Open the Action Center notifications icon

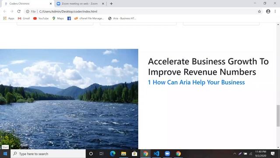coord(273,154)
